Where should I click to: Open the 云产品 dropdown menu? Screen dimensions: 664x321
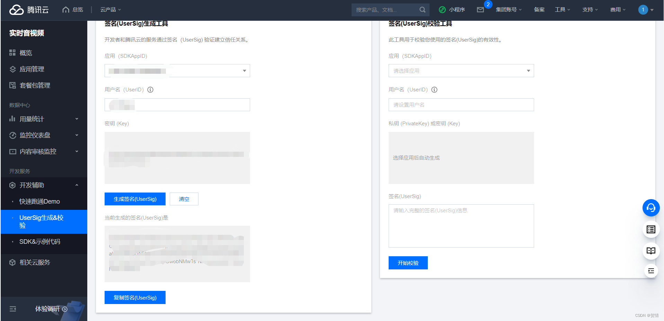click(x=110, y=10)
